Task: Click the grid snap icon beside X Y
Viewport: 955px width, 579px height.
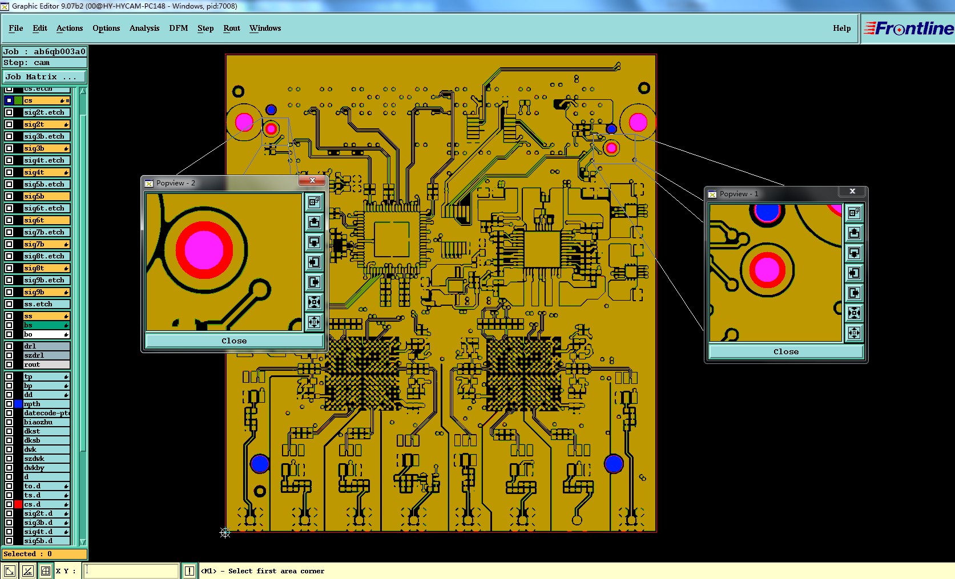Action: coord(46,570)
